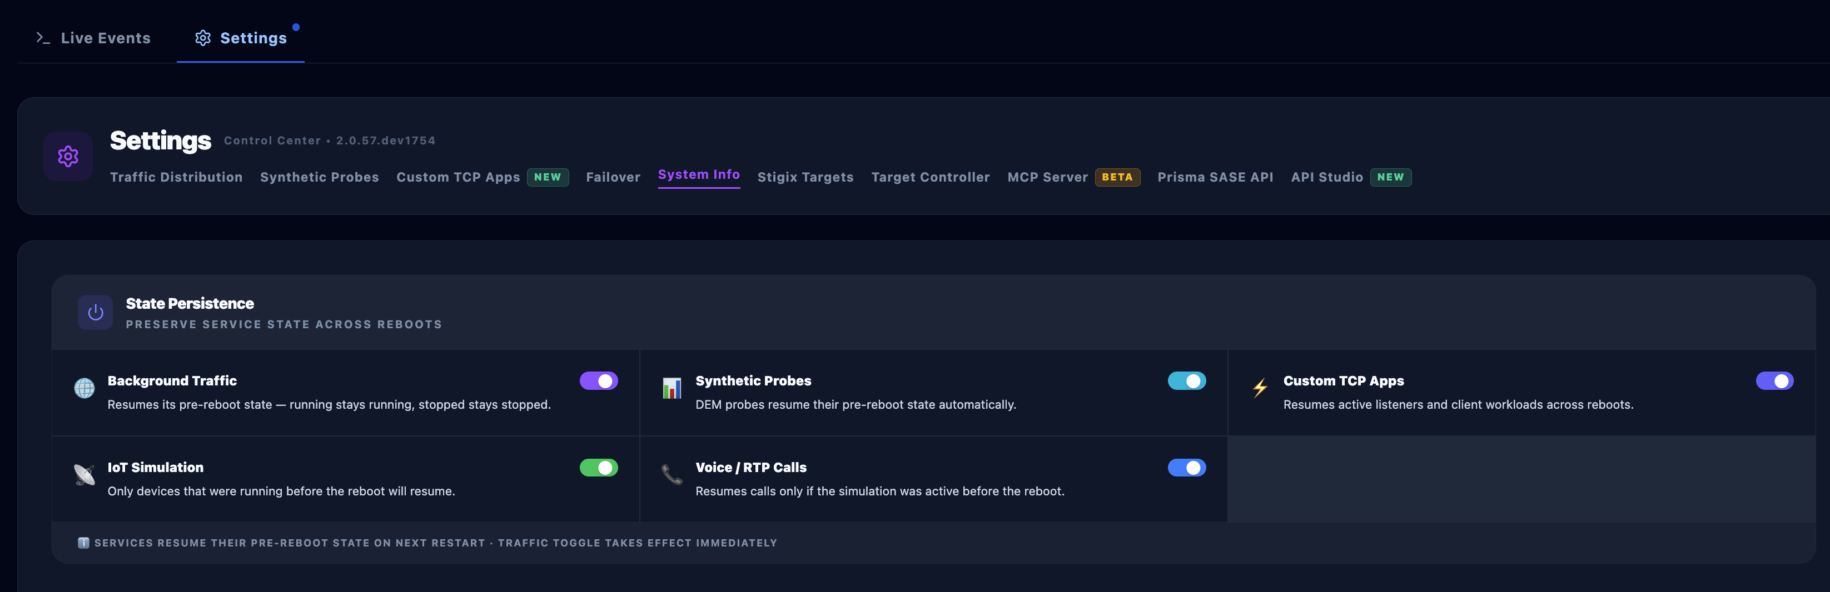Click the version text 2.0.57.dev1754
Screen dimensions: 1830x592
click(386, 141)
